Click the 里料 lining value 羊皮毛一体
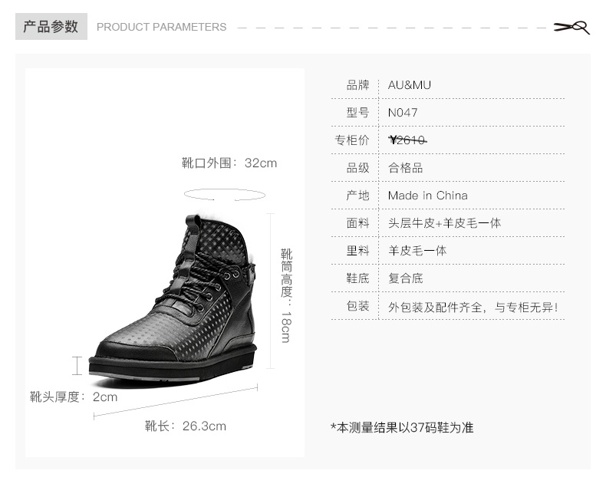This screenshot has width=606, height=487. 417,251
